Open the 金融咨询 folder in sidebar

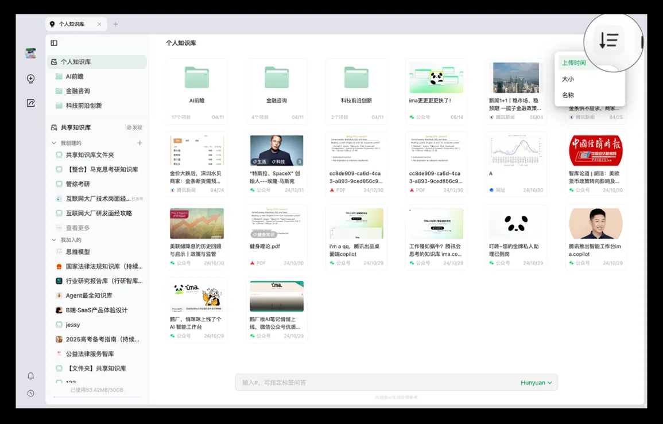pos(77,91)
